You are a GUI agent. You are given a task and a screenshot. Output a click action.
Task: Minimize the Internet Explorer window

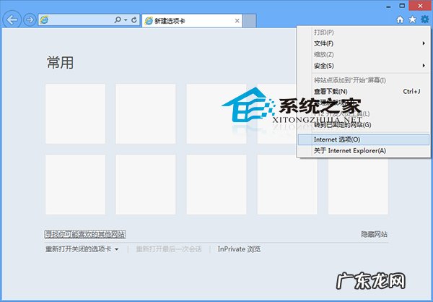(388, 7)
